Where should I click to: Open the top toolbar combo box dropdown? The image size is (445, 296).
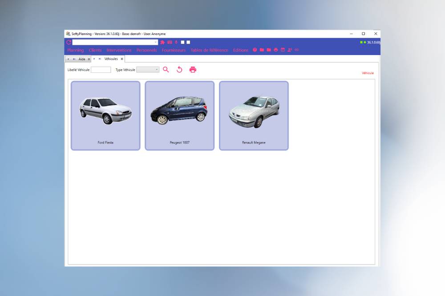pos(155,42)
